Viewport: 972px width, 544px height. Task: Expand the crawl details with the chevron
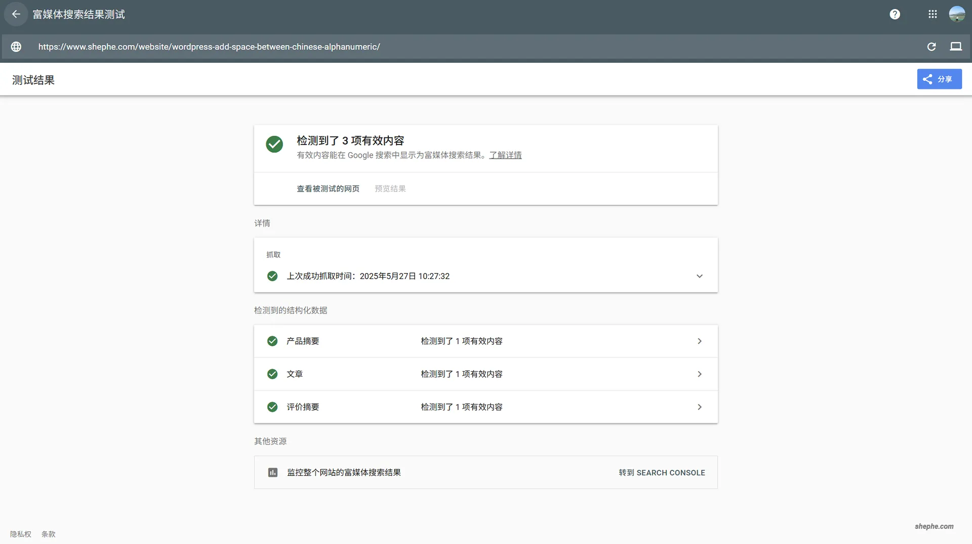click(x=700, y=276)
